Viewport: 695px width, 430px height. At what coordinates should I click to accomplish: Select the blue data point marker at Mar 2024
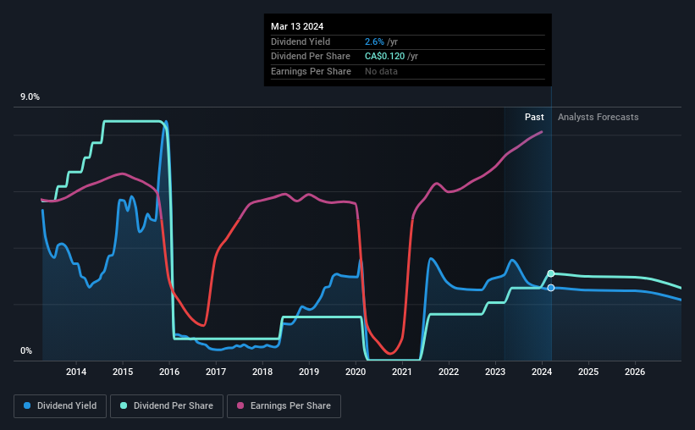(551, 288)
